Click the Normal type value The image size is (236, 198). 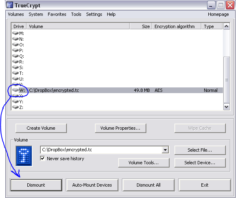211,90
